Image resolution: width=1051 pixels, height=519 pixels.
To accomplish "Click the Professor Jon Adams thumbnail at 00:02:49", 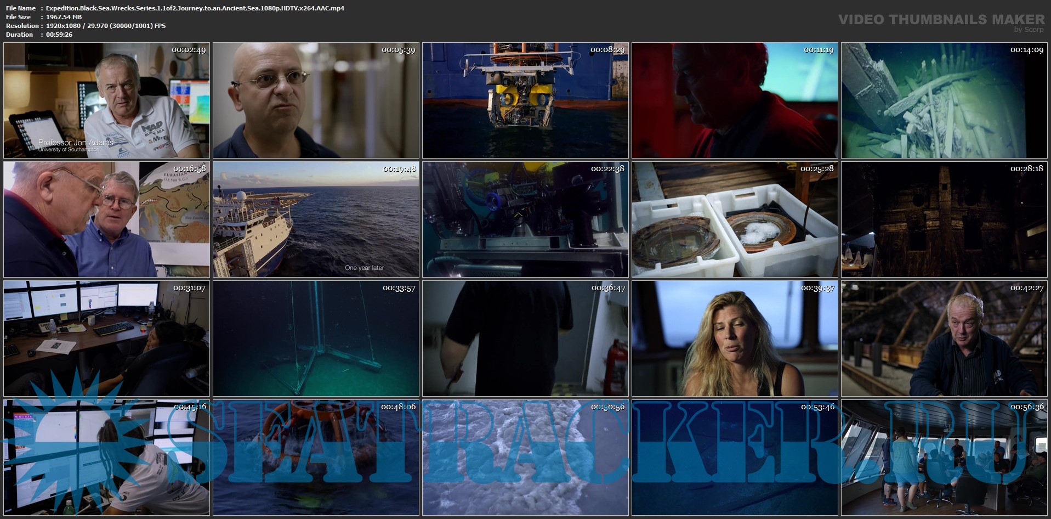I will (x=106, y=100).
